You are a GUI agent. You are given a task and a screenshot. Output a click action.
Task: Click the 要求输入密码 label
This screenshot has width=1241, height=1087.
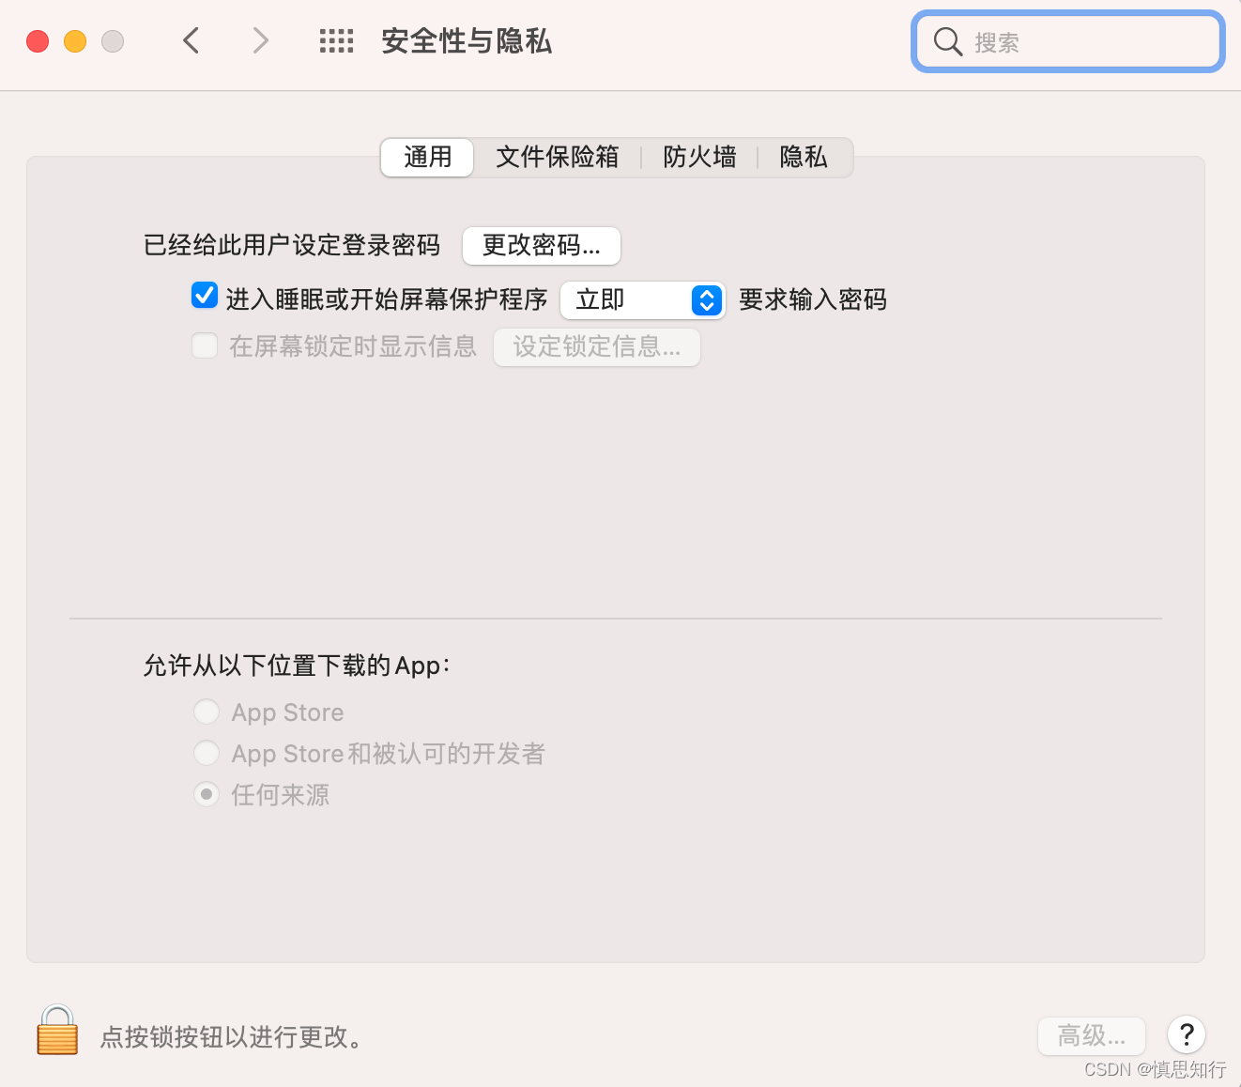tap(813, 299)
